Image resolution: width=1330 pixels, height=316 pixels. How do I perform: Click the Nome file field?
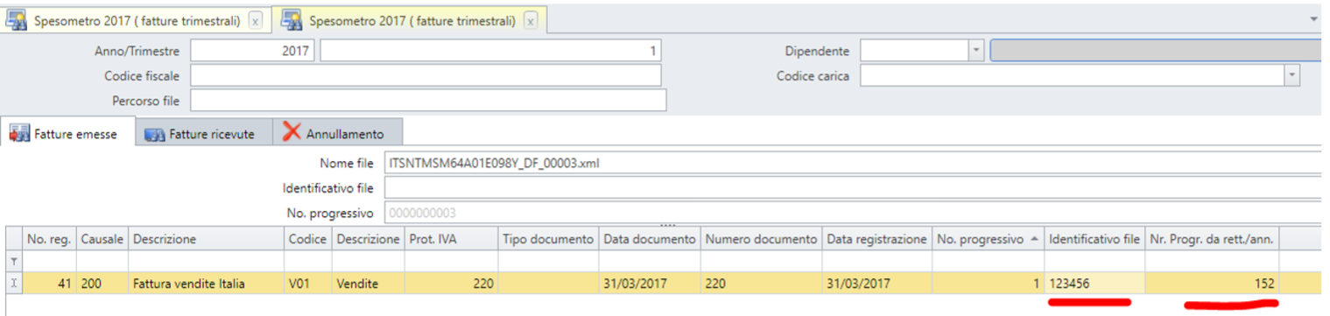[852, 163]
